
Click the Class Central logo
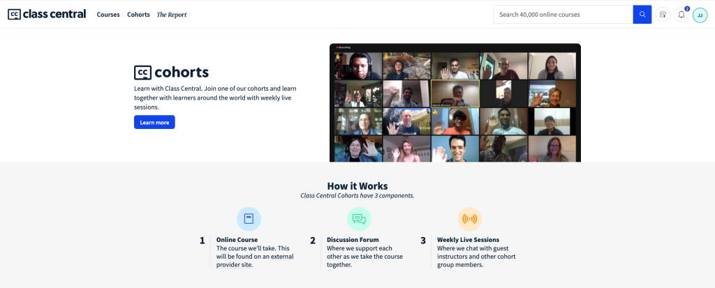(47, 14)
